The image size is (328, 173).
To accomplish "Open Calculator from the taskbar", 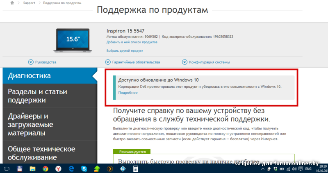I will click(x=136, y=168).
